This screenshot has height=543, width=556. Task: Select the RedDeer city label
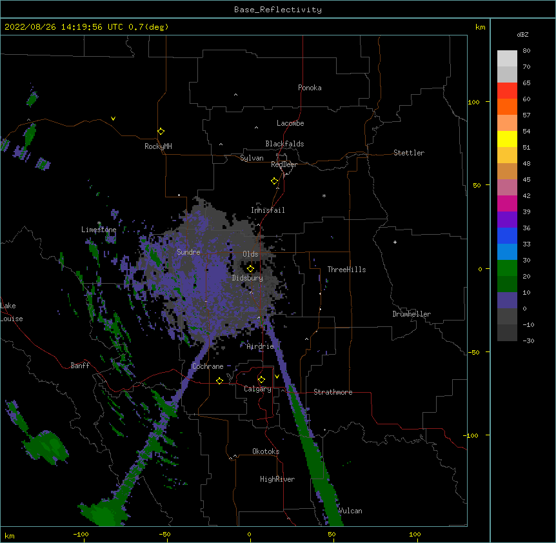pos(284,164)
